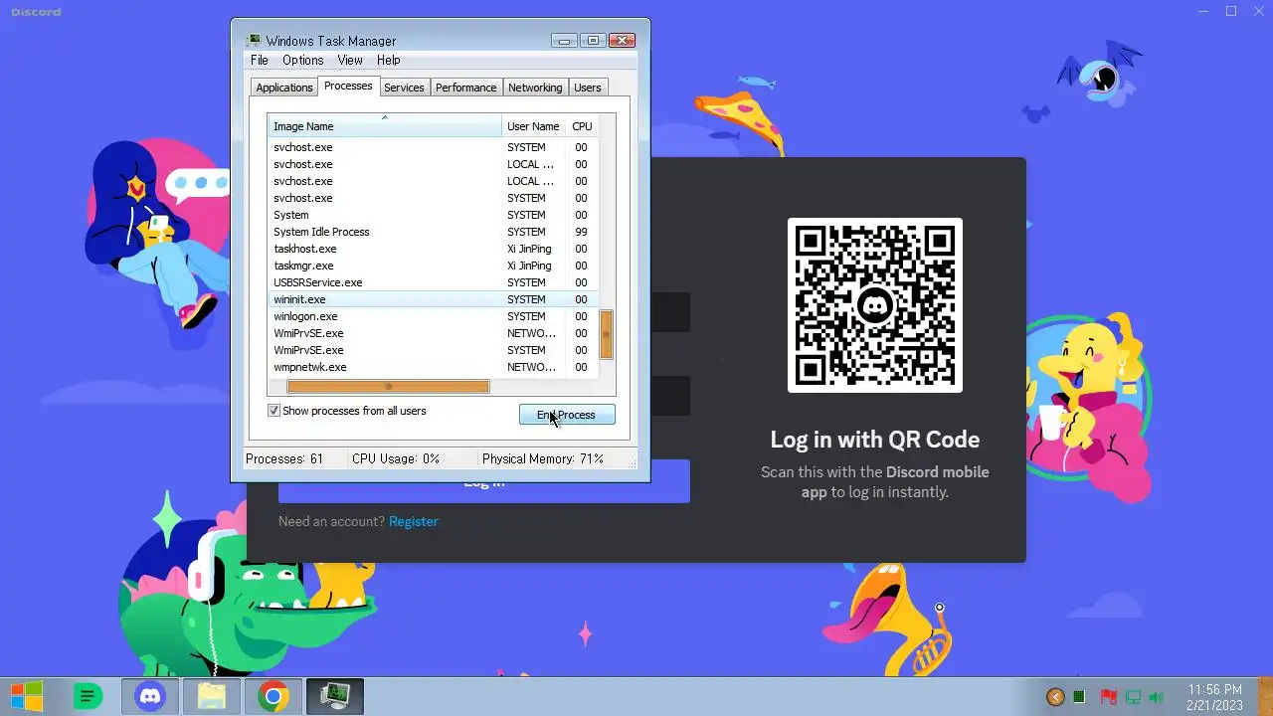Open the Windows Start menu
Screen dimensions: 1273x716
click(x=27, y=696)
